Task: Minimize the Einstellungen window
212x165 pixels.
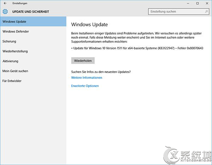Action: tap(188, 4)
